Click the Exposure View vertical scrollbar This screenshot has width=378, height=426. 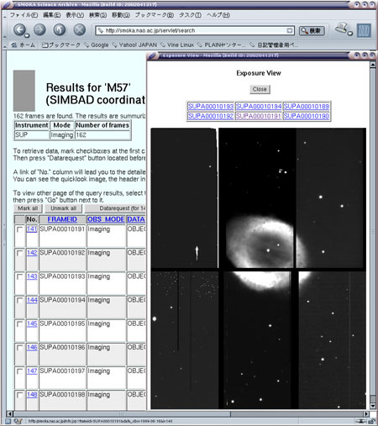(373, 235)
